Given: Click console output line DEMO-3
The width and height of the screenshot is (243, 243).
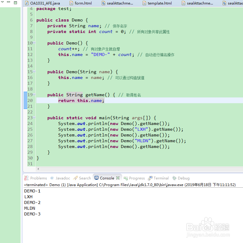Looking at the screenshot, I should point(32,214).
